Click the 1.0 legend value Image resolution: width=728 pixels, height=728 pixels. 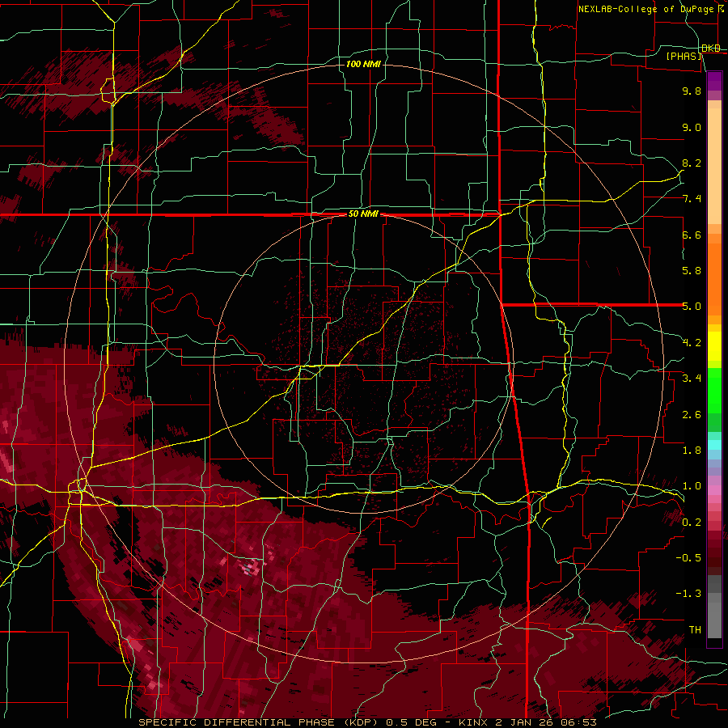pyautogui.click(x=692, y=486)
